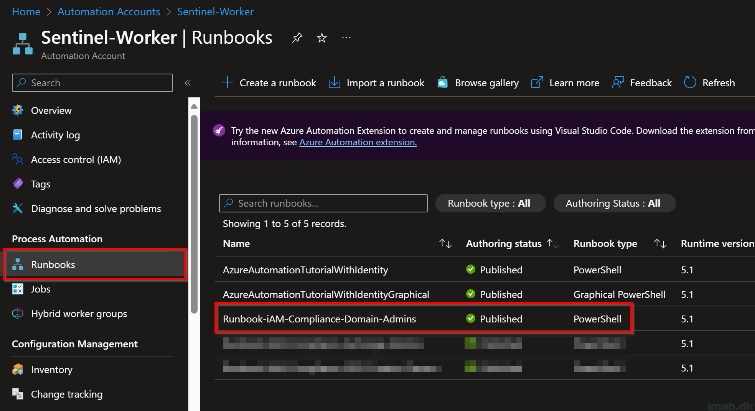Sort by Authoring status column arrows
This screenshot has width=755, height=411.
553,243
